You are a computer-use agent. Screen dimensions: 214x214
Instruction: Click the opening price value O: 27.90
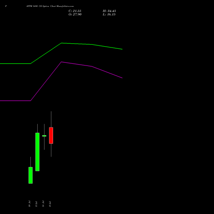click(75, 15)
